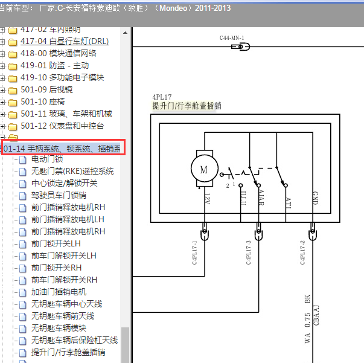Viewport: 364px width, 363px height.
Task: Expand the 501-12 仪表盘和中控台 node
Action: point(2,127)
